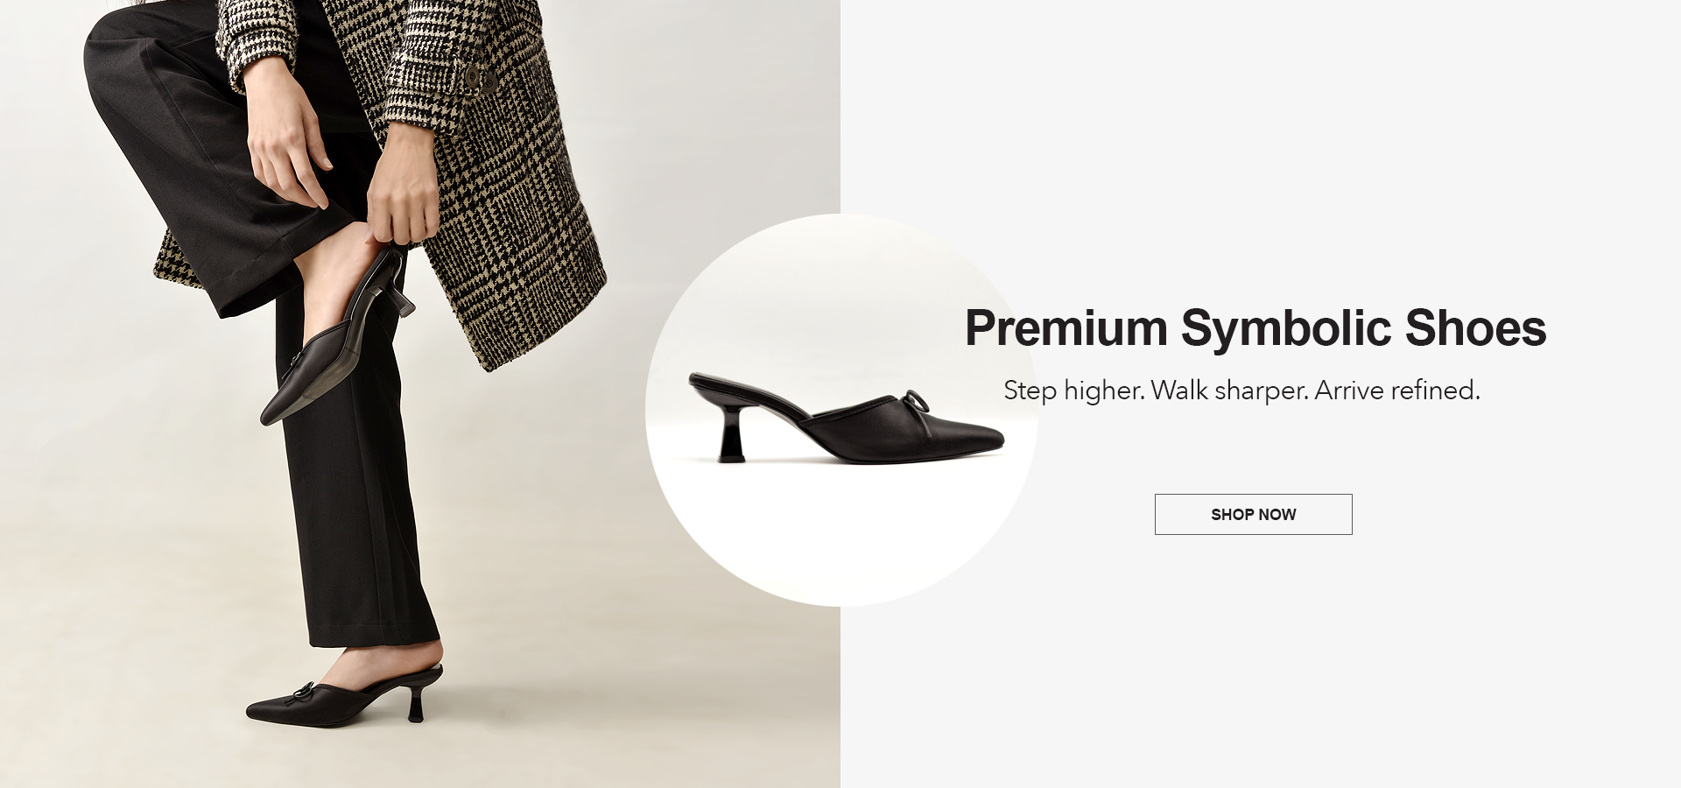
Task: Open the Premium Symbolic Shoes heading
Action: pyautogui.click(x=1255, y=327)
